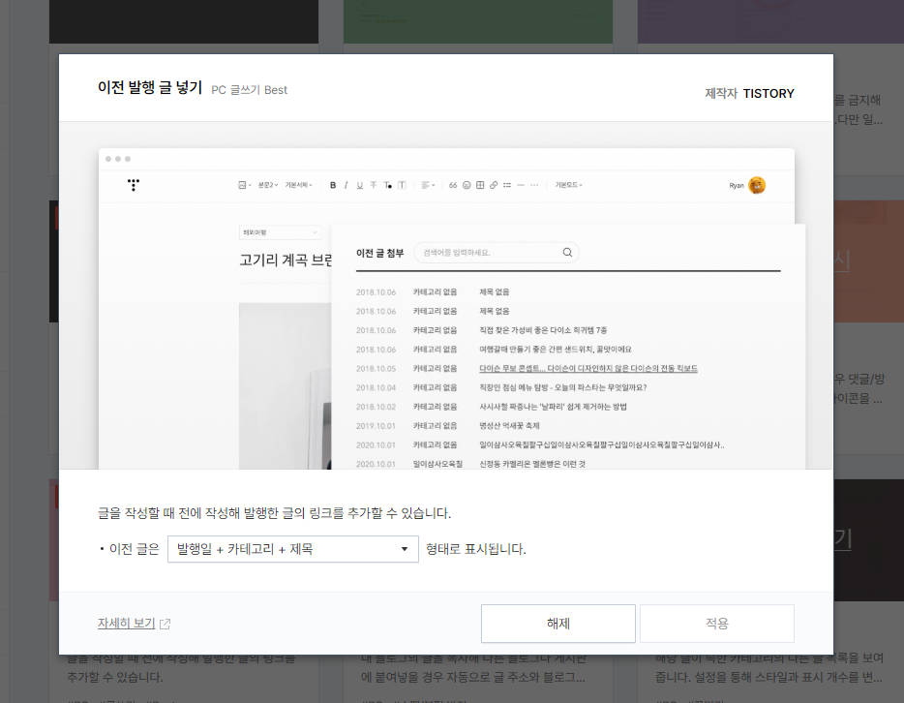The width and height of the screenshot is (904, 703).
Task: Open the 본문2 paragraph style dropdown in preview
Action: point(267,185)
